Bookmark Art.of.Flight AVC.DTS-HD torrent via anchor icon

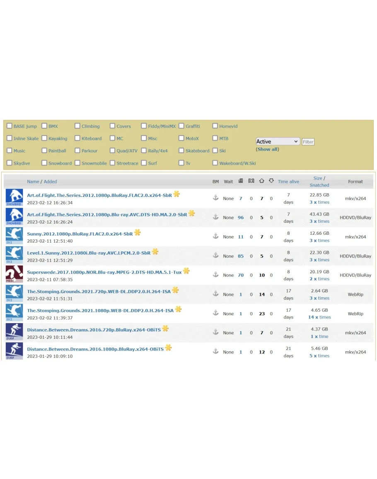tap(215, 217)
